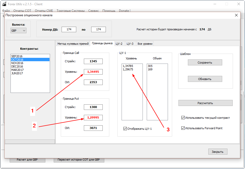Click the 'Сохранить' template button
The image size is (245, 169).
click(205, 63)
